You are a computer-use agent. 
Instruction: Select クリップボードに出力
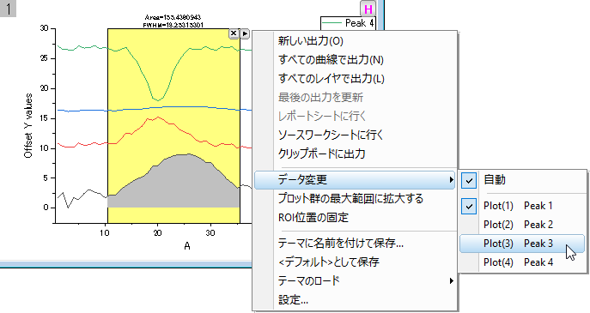coord(356,153)
